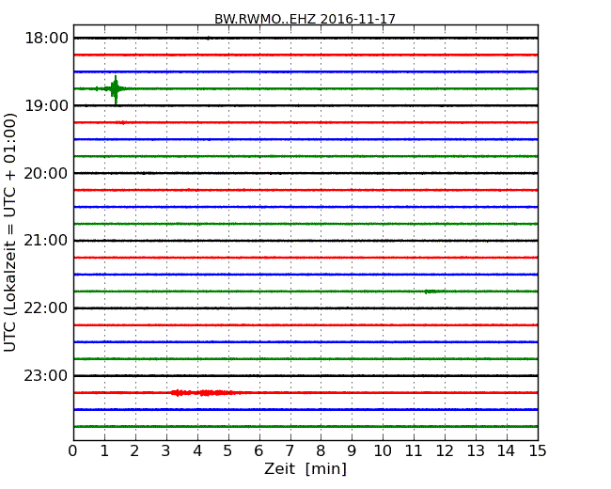611x489 pixels.
Task: Select the x-axis tick label 6
Action: [x=258, y=451]
